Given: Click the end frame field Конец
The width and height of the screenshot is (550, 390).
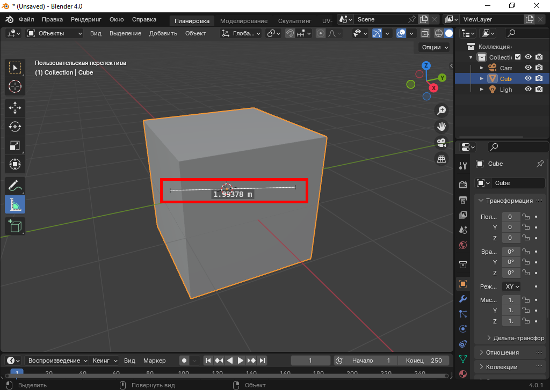Looking at the screenshot, I should [x=424, y=360].
